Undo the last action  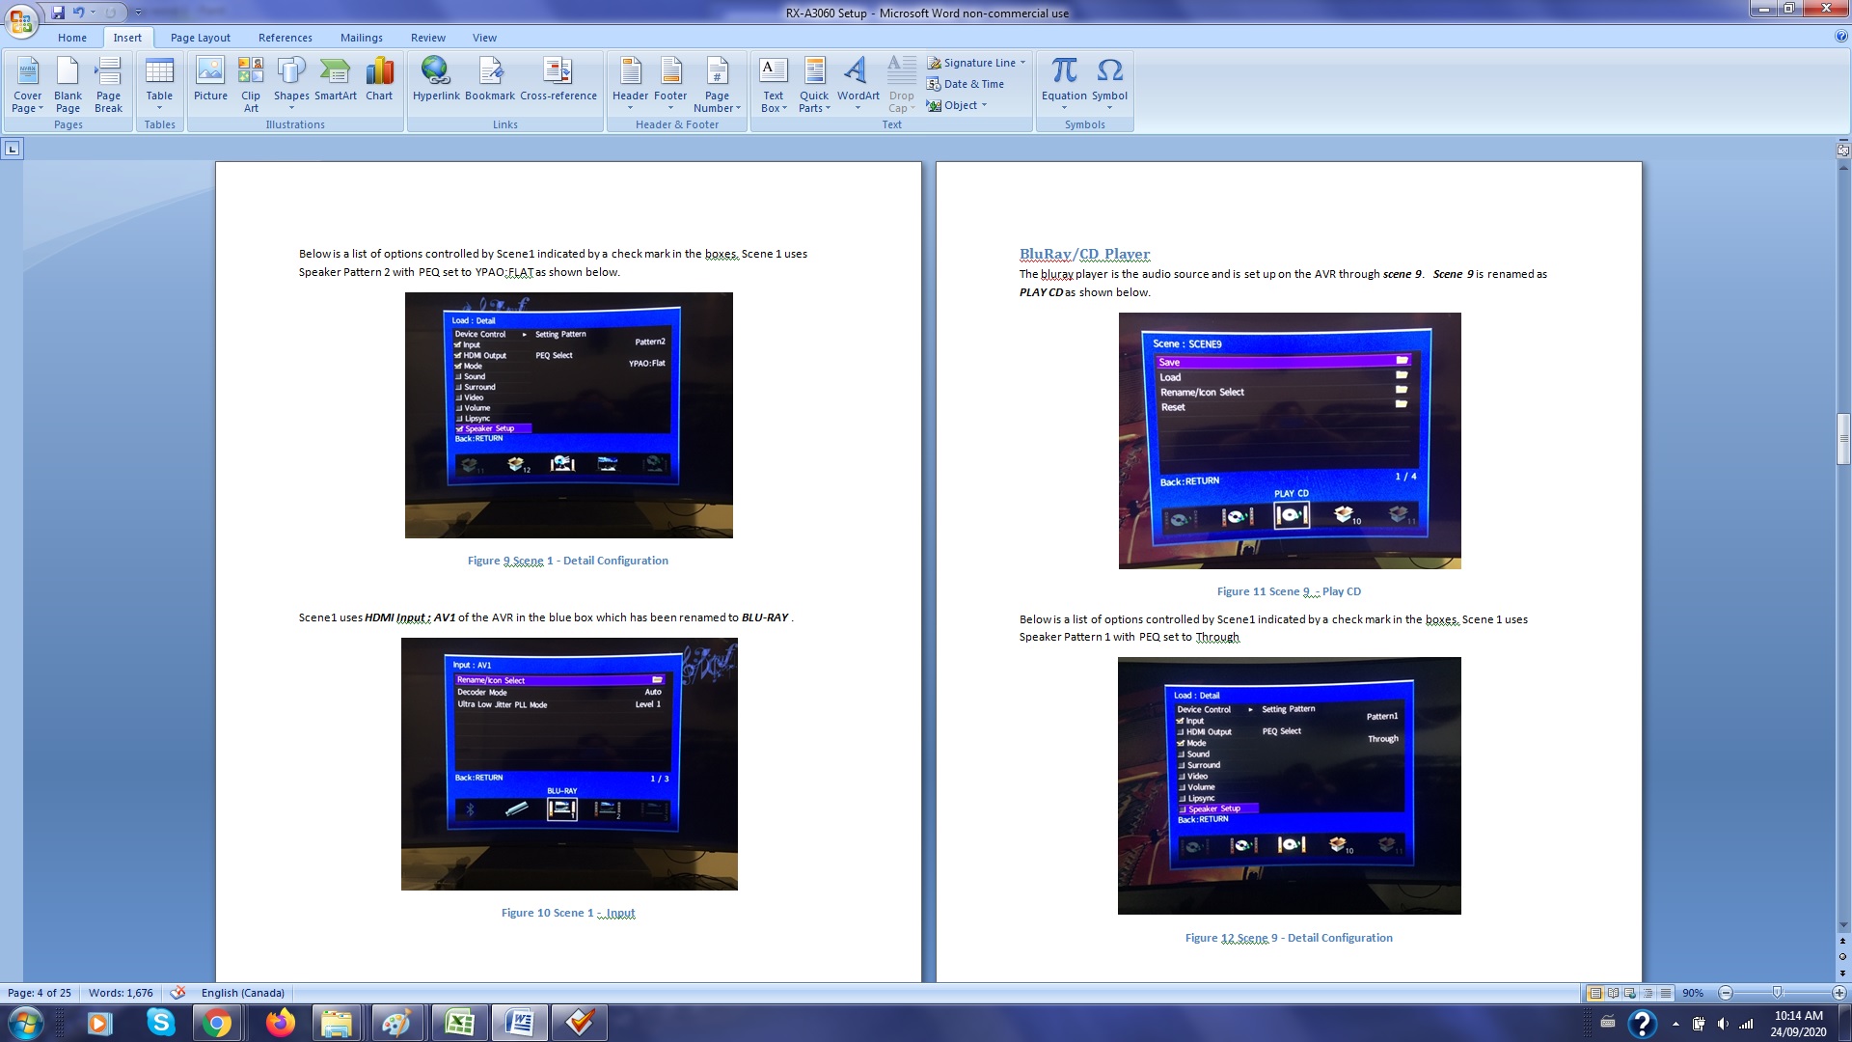pyautogui.click(x=78, y=13)
